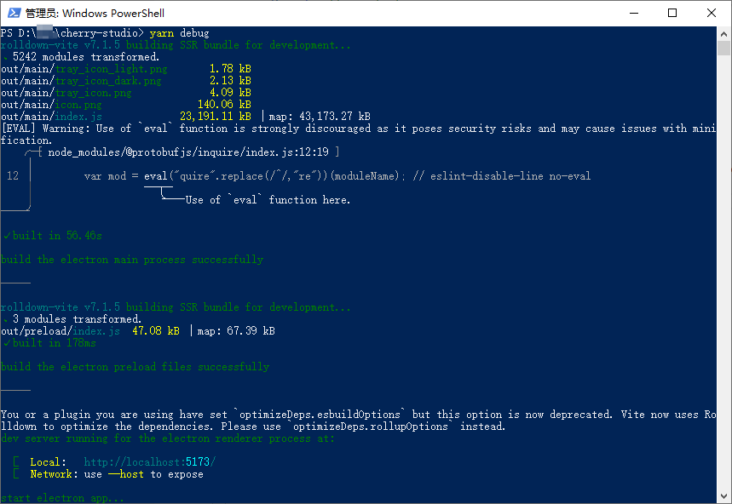Click the '[EVAL] Warning' text
This screenshot has height=504, width=732.
pos(45,129)
